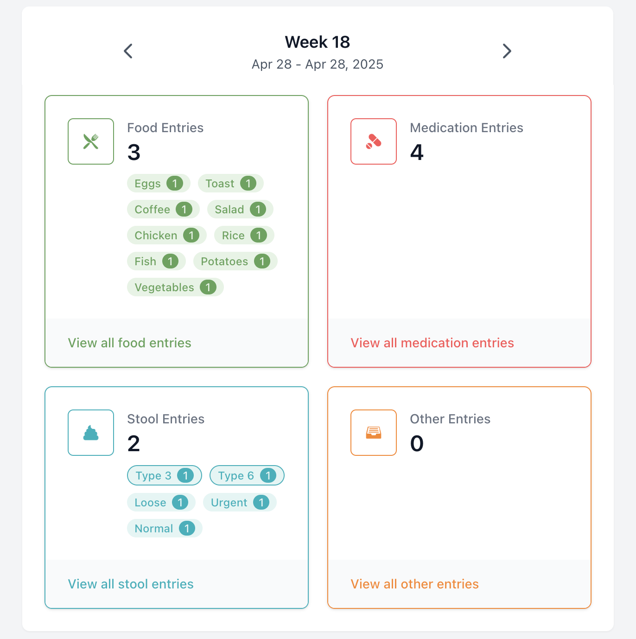Select the Chicken food tag

pyautogui.click(x=166, y=236)
